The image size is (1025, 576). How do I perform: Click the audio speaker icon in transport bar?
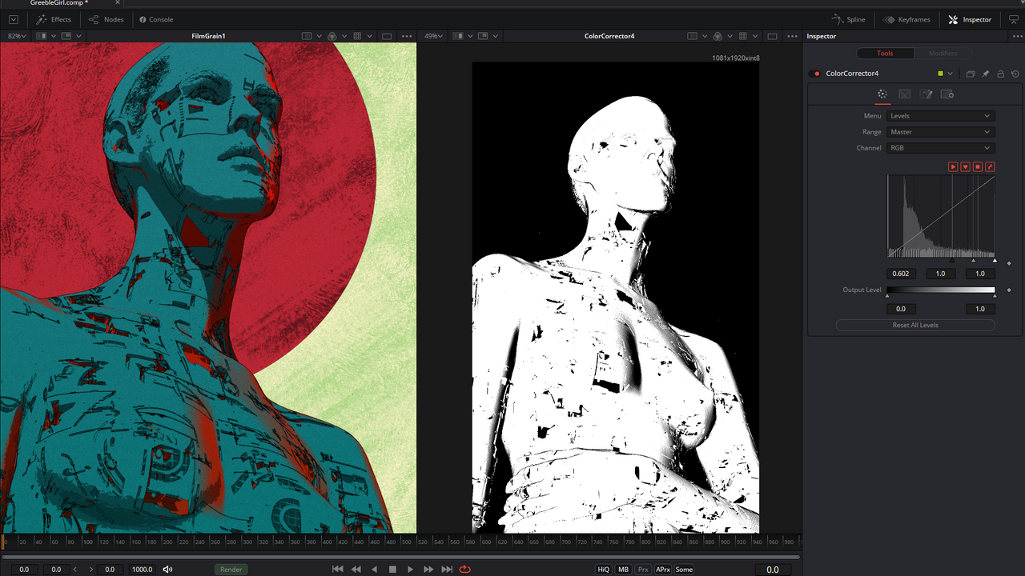coord(168,570)
